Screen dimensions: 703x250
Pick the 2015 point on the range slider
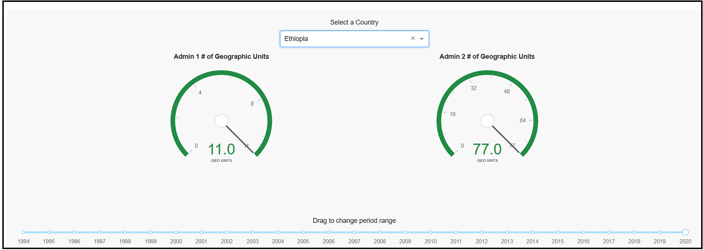coord(558,232)
